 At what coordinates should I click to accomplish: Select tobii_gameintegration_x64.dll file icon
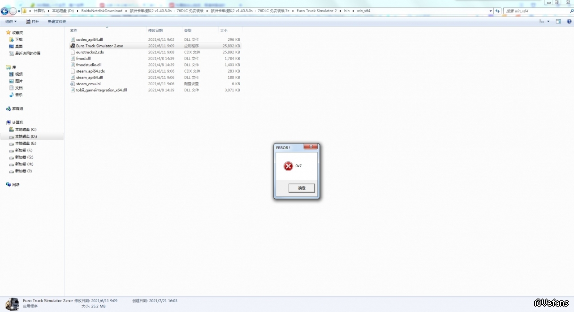coord(73,90)
